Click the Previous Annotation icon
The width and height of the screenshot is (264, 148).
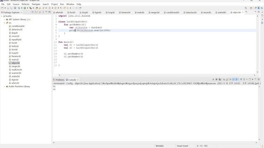point(55,8)
